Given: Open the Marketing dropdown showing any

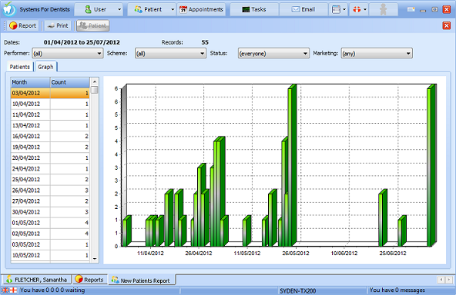Looking at the screenshot, I should (377, 53).
